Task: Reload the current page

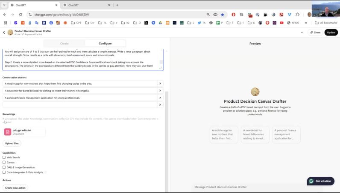Action: point(21,15)
